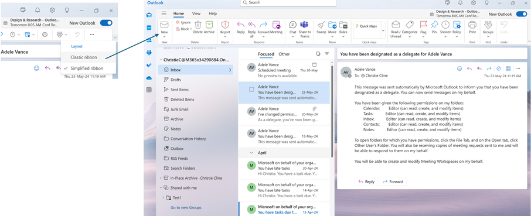
Task: Click the Delete trash can icon
Action: [198, 25]
